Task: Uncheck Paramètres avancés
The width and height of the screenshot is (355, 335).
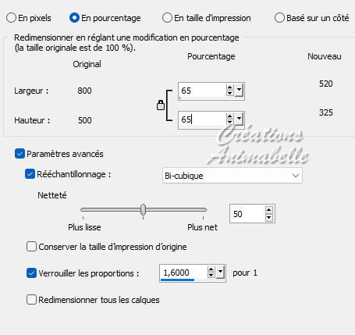Action: tap(20, 154)
